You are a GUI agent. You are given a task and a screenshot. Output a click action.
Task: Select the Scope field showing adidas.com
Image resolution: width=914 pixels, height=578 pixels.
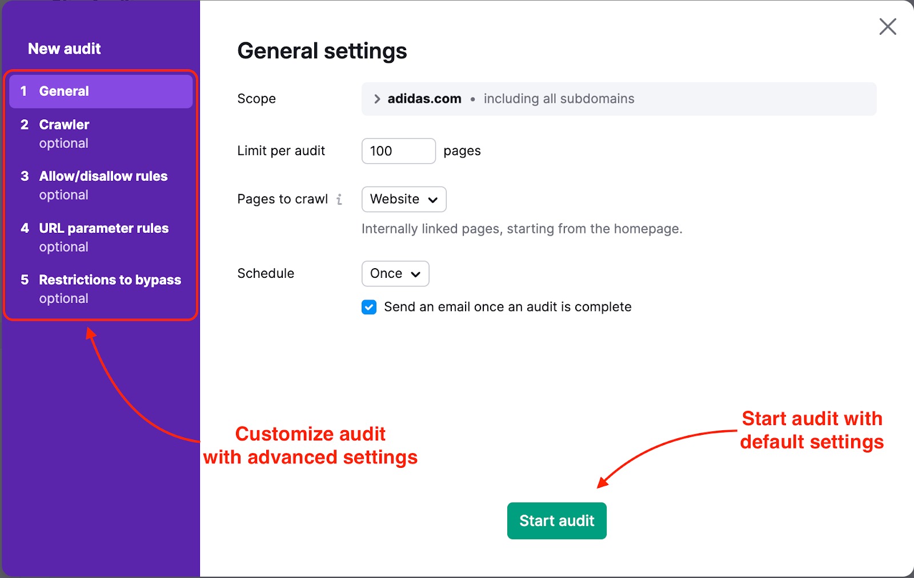[619, 98]
